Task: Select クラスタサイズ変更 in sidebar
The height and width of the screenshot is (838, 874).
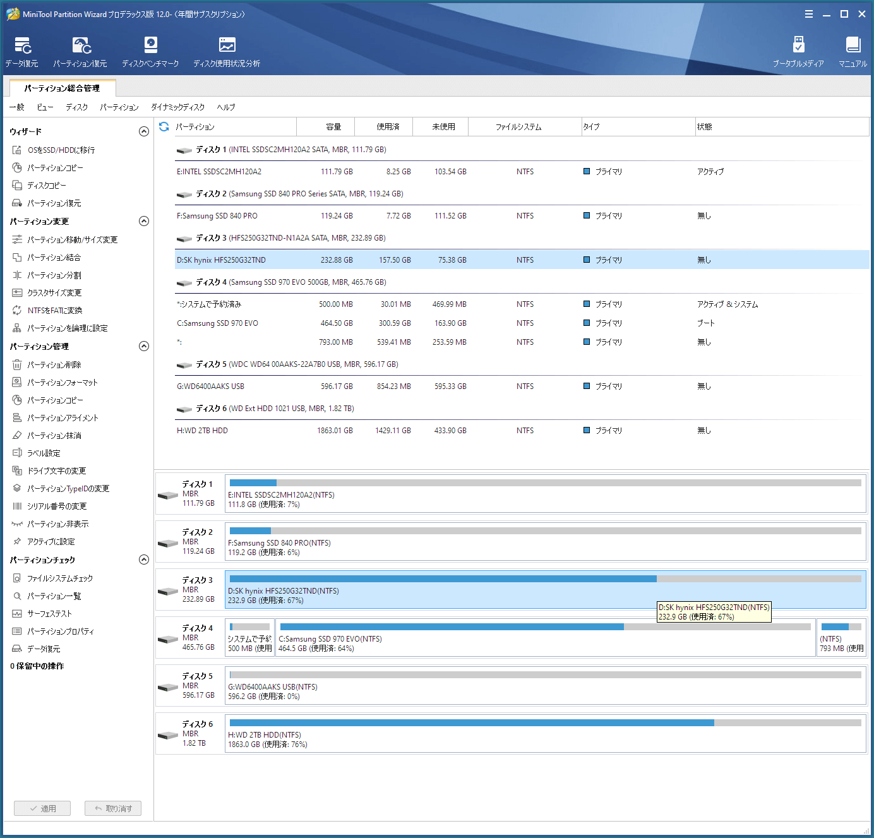Action: [47, 293]
